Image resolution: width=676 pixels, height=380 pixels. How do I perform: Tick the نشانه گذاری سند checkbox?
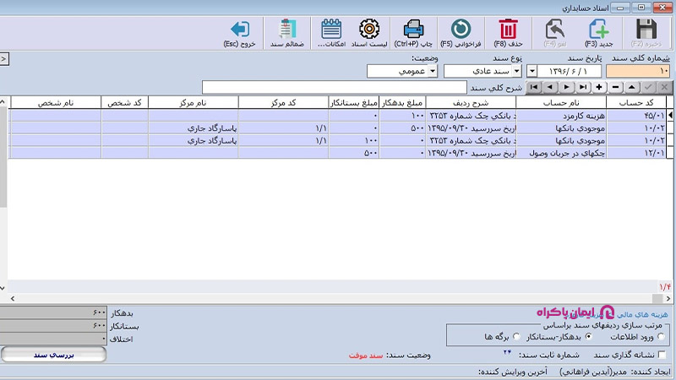[x=662, y=355]
